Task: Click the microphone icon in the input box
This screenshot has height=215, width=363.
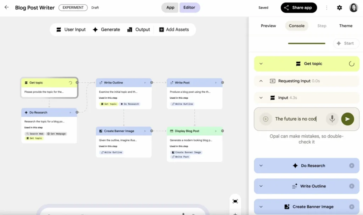Action: [332, 119]
